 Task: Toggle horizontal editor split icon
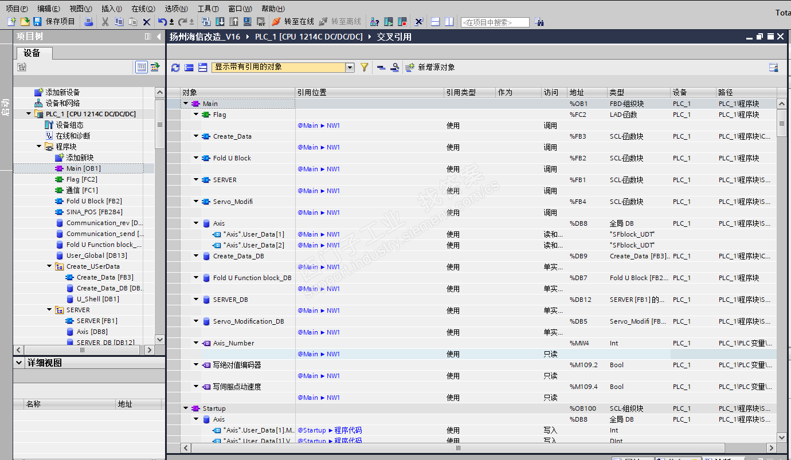436,22
